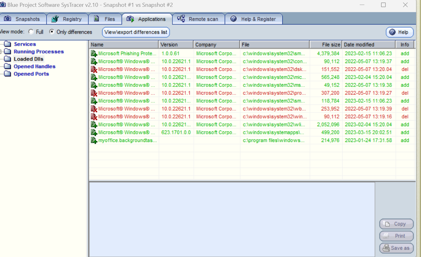Click the Opened Handles folder icon

coord(8,66)
